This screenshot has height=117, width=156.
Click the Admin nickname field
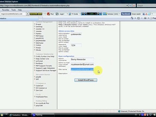(82, 59)
